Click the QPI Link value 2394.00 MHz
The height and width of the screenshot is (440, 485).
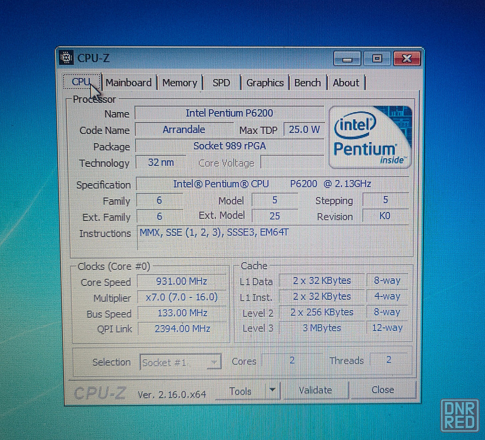[x=182, y=328]
